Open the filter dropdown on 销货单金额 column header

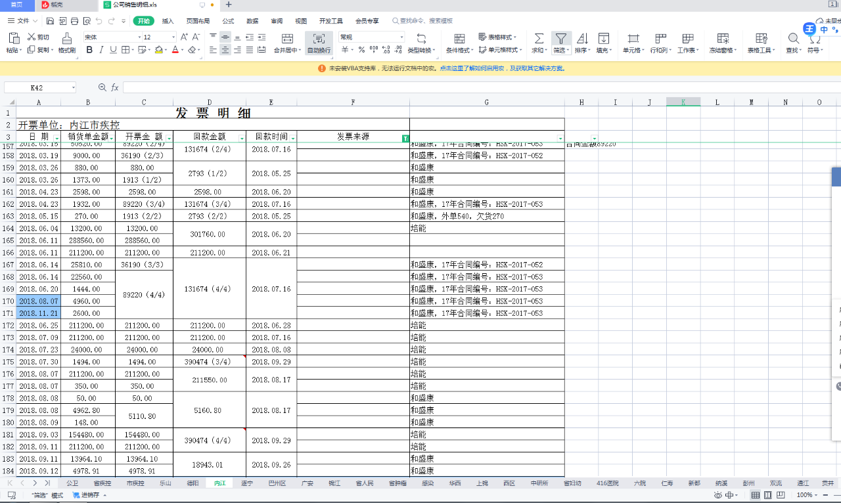(x=111, y=138)
